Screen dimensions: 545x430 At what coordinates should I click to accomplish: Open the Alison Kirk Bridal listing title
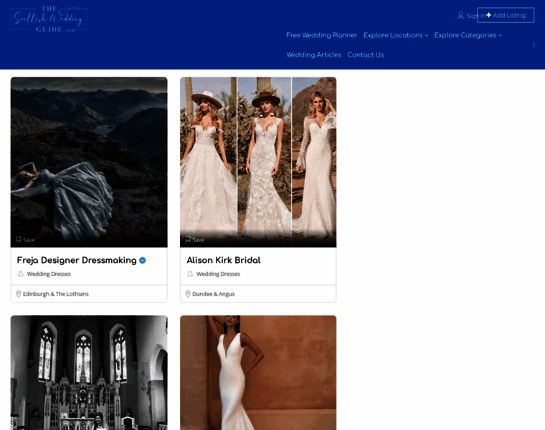point(224,260)
